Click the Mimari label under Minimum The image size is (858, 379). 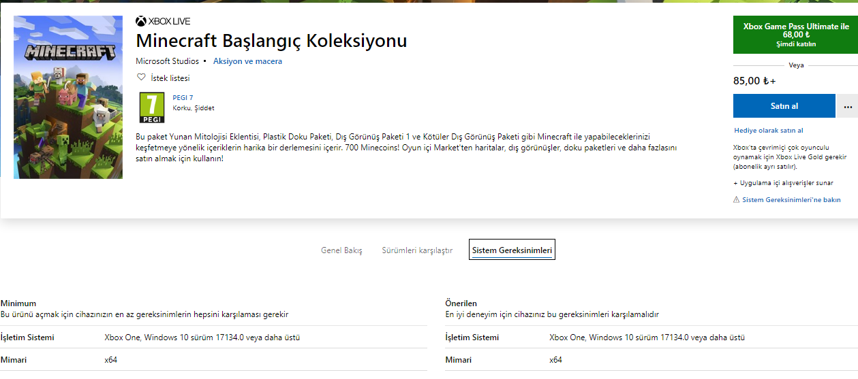click(14, 360)
